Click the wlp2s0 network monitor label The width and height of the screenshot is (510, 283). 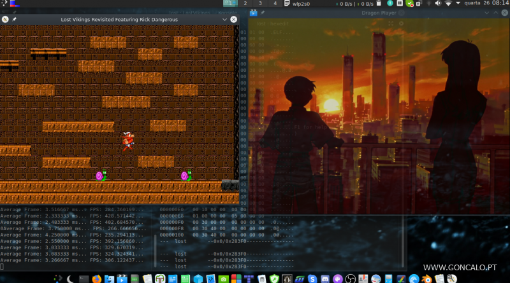pos(302,4)
